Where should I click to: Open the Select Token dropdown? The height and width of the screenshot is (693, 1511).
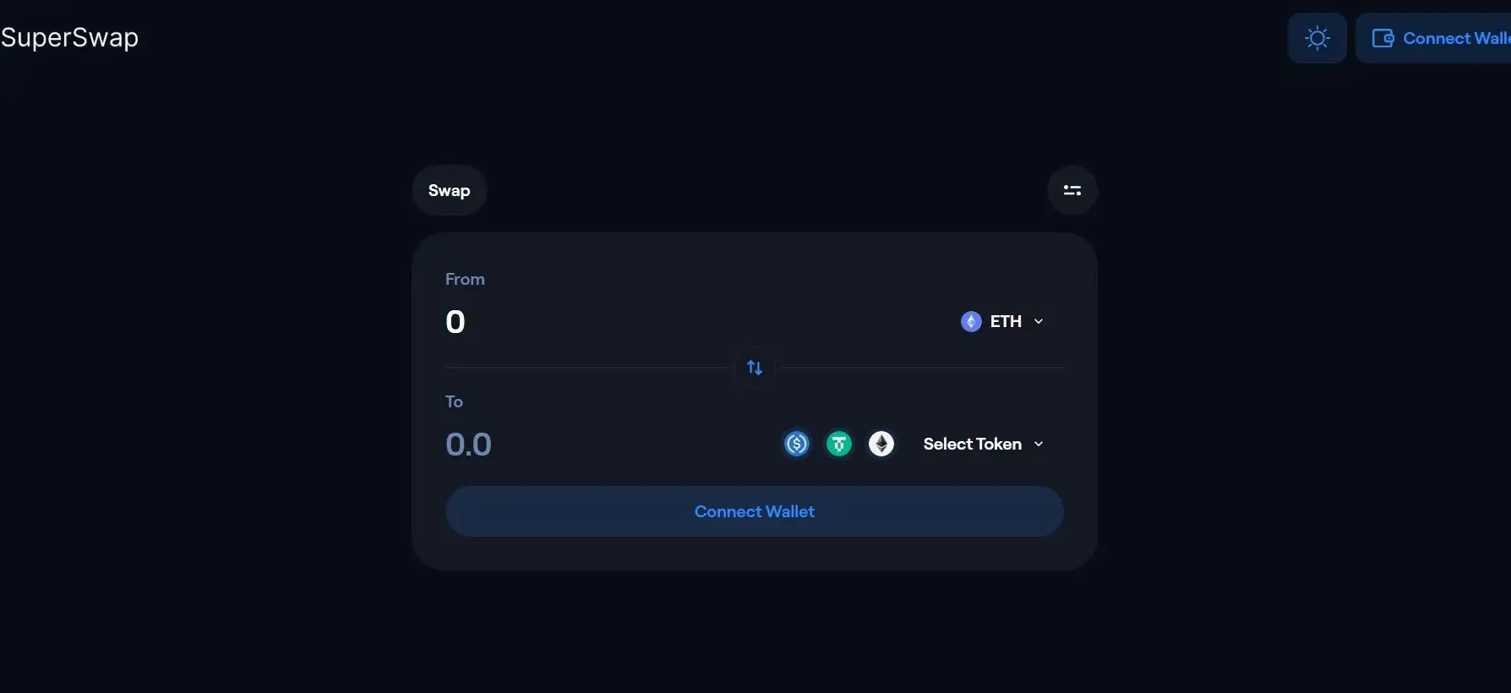pos(972,444)
